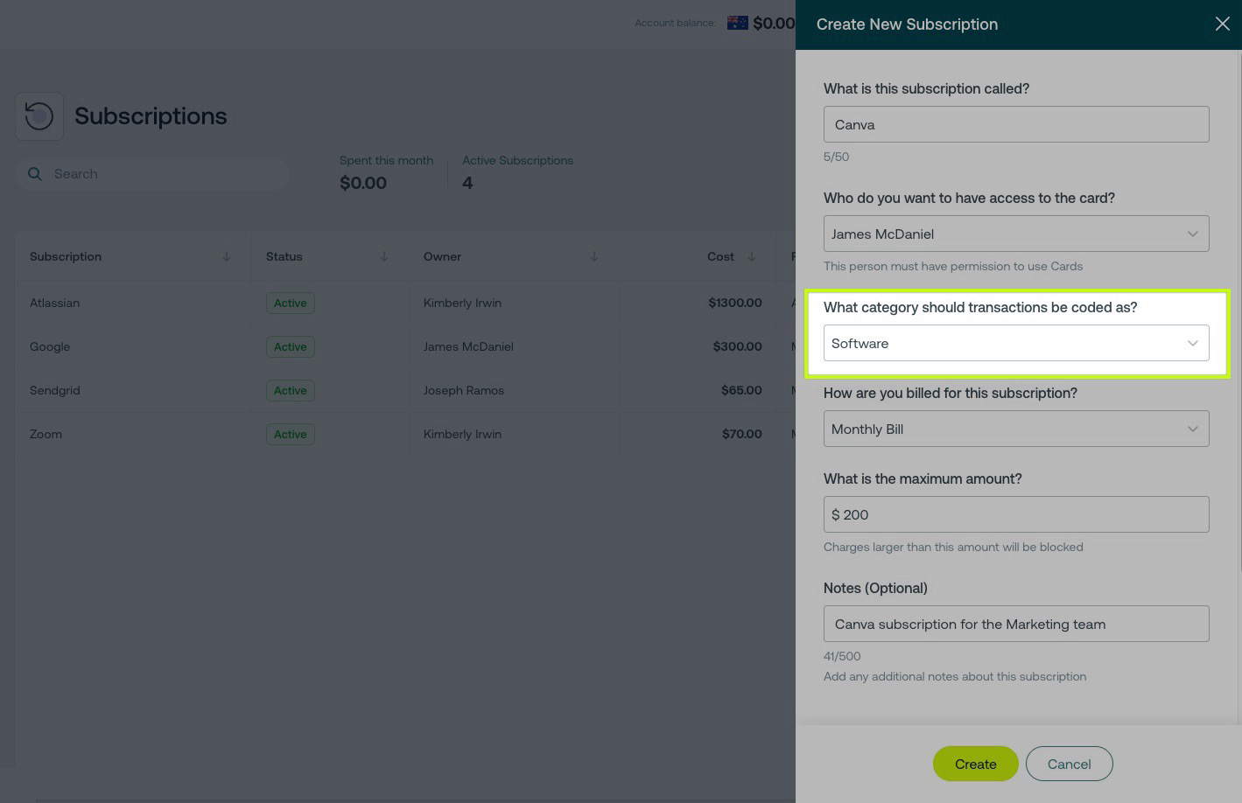Image resolution: width=1242 pixels, height=803 pixels.
Task: Focus the Notes optional text field
Action: (1015, 624)
